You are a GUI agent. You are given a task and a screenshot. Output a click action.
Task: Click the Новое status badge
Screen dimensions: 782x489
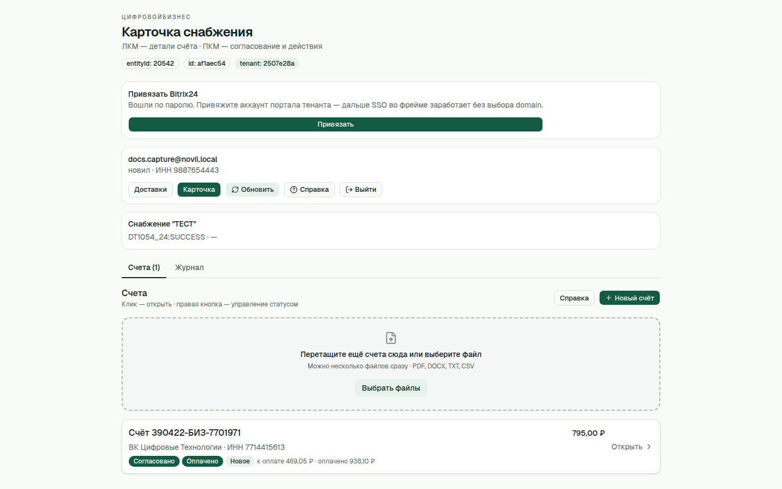pyautogui.click(x=240, y=461)
